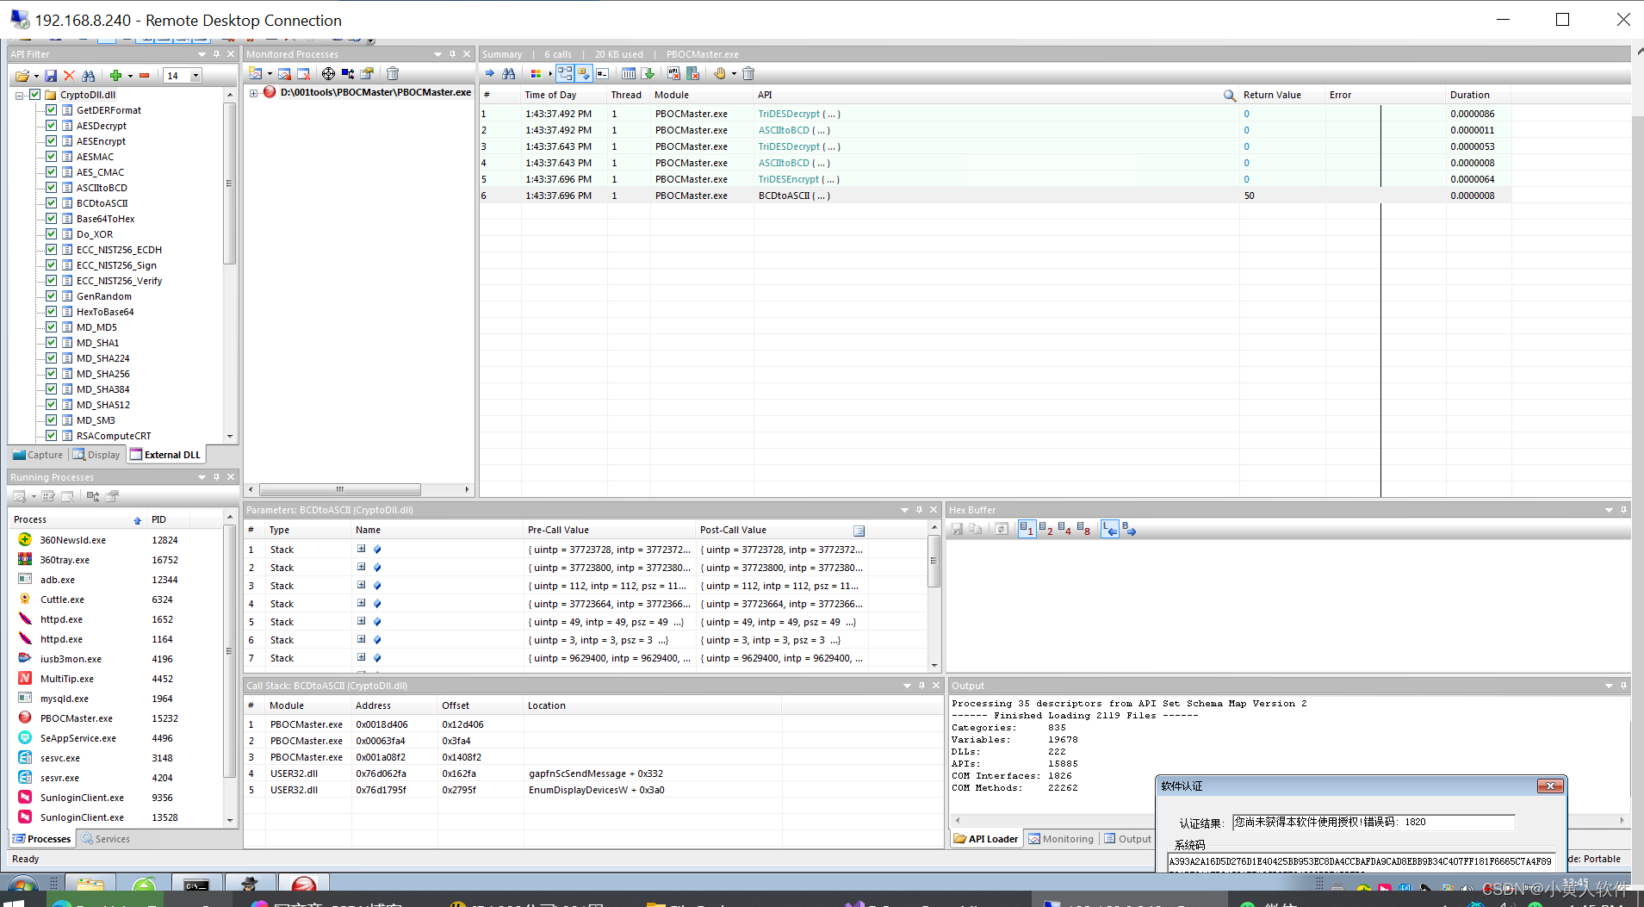Select the API Loader tab
The image size is (1644, 907).
[x=986, y=839]
